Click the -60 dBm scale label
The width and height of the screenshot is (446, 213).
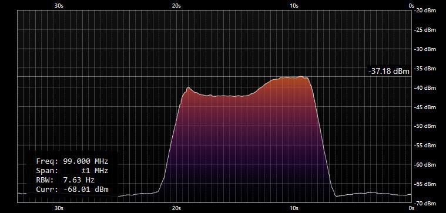pos(425,165)
